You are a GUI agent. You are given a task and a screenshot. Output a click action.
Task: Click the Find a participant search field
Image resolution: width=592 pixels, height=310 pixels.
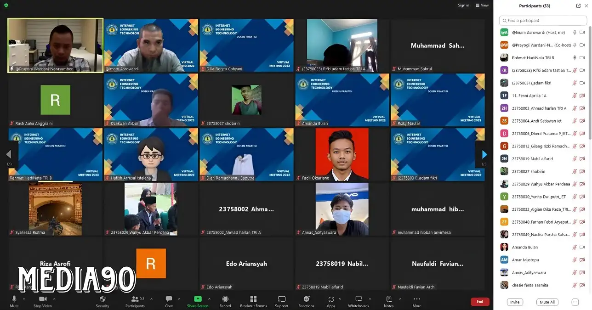click(542, 21)
